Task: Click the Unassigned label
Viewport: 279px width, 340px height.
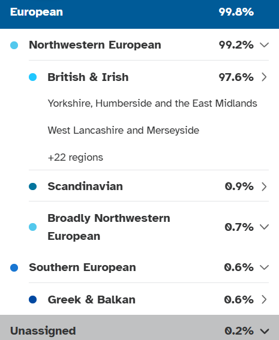Action: [x=43, y=331]
